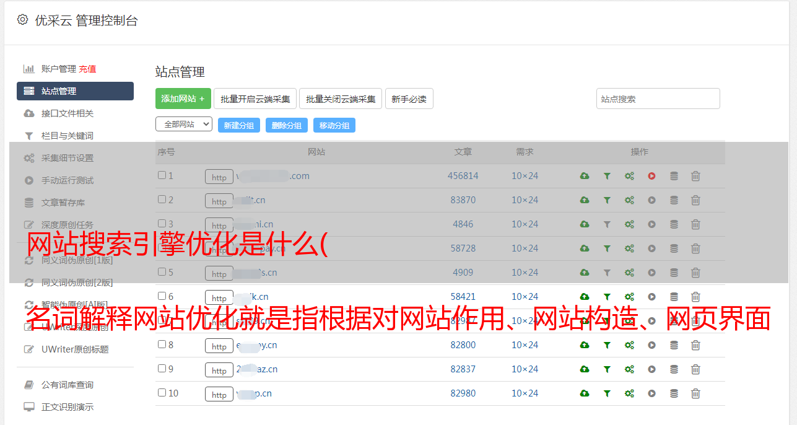797x425 pixels.
Task: Click the gears icon in row 6
Action: pyautogui.click(x=629, y=297)
